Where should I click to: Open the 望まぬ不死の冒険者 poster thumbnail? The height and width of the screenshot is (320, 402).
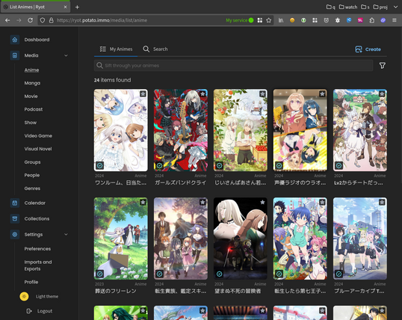pos(241,239)
